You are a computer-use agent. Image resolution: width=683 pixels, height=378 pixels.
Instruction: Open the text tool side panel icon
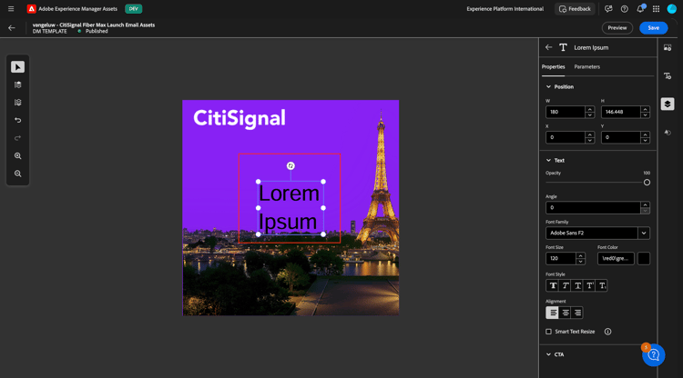coord(668,76)
